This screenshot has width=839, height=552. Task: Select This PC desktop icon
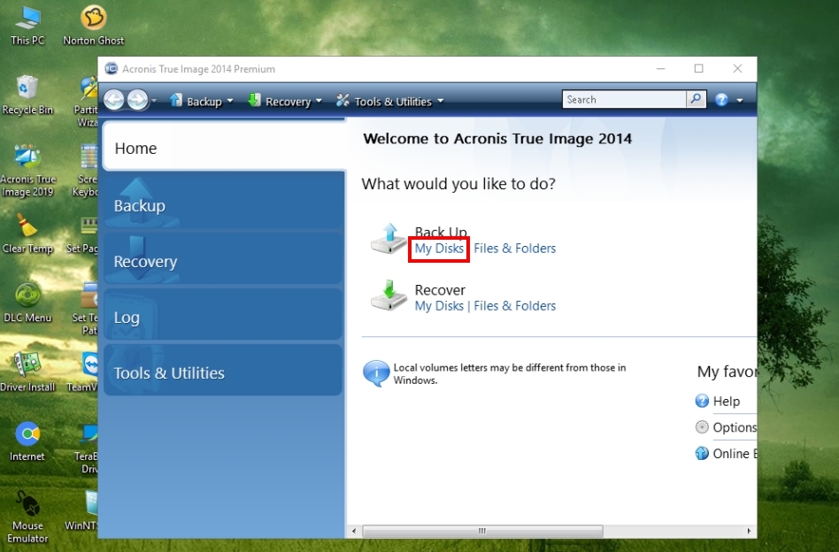point(27,26)
